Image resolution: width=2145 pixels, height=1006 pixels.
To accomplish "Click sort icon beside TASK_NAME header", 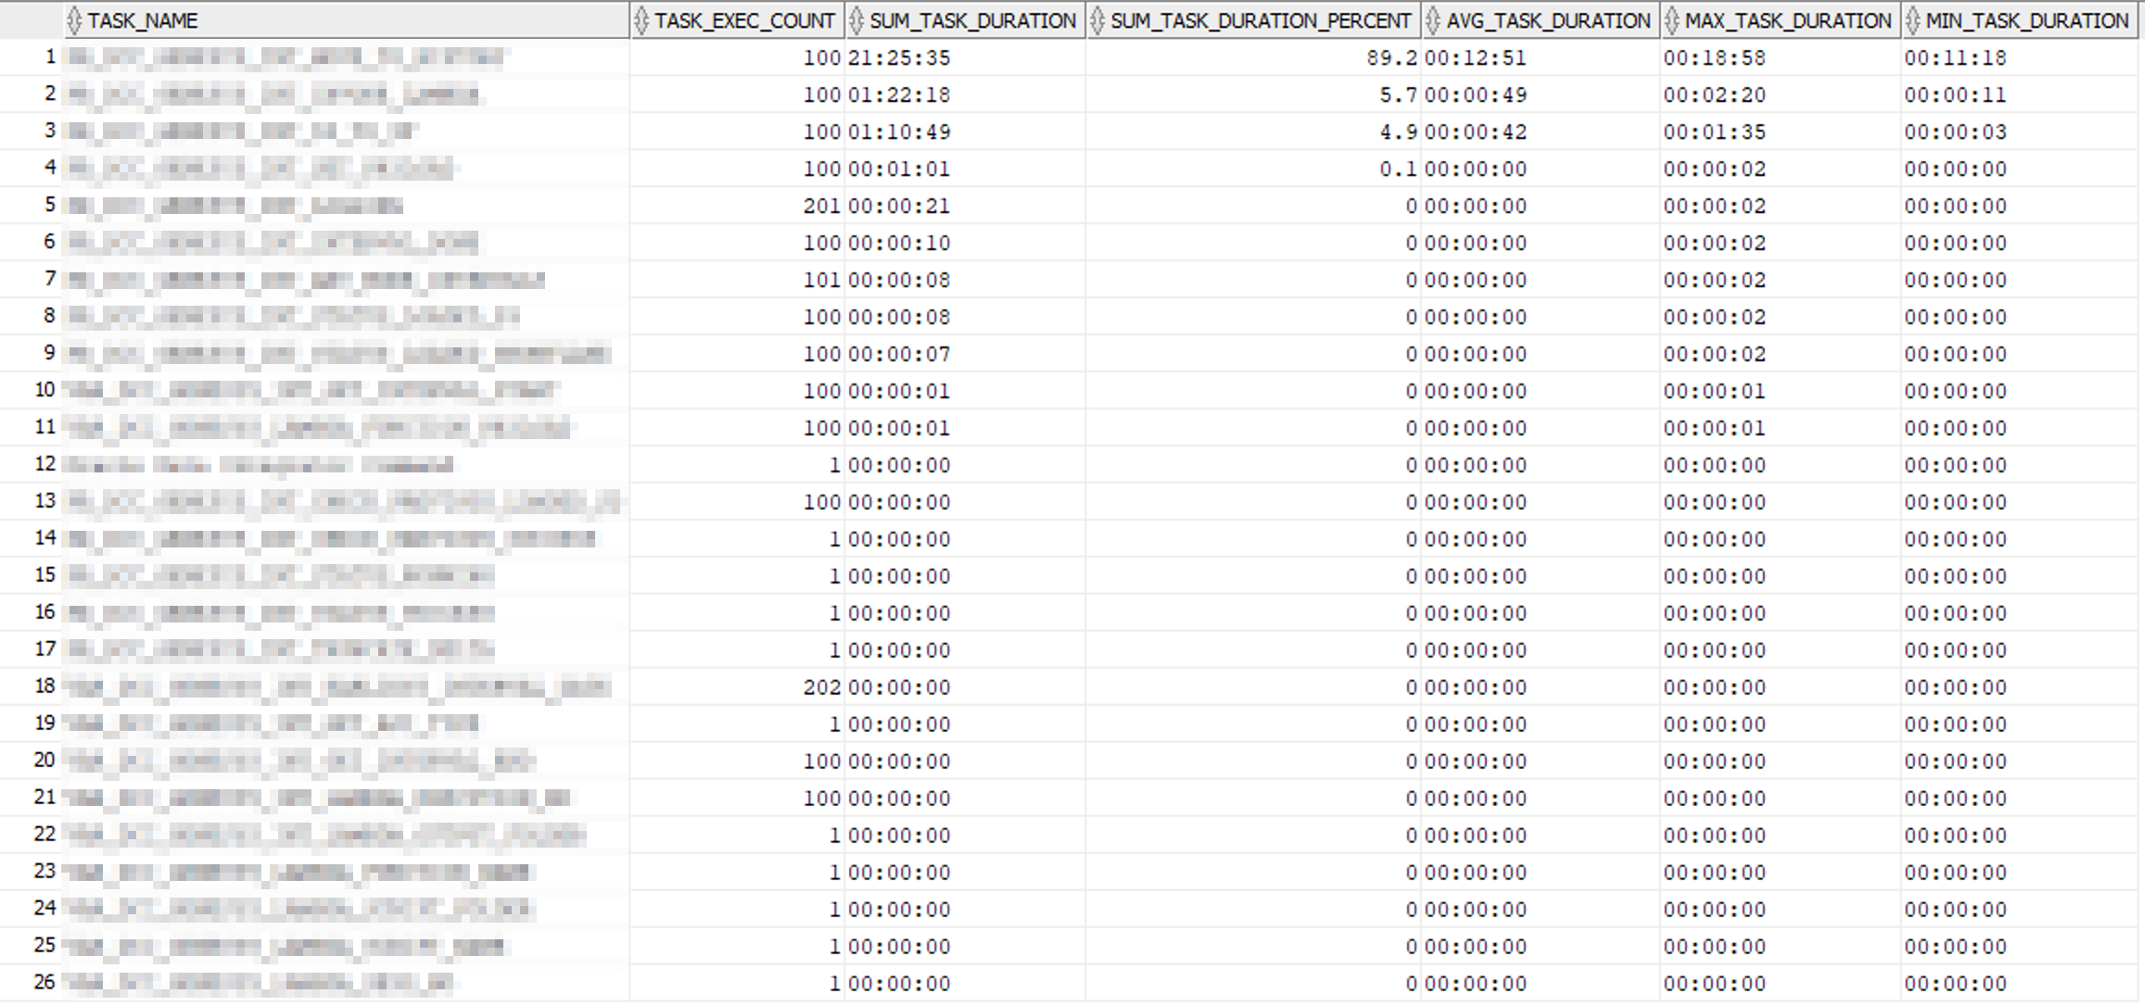I will (x=75, y=20).
